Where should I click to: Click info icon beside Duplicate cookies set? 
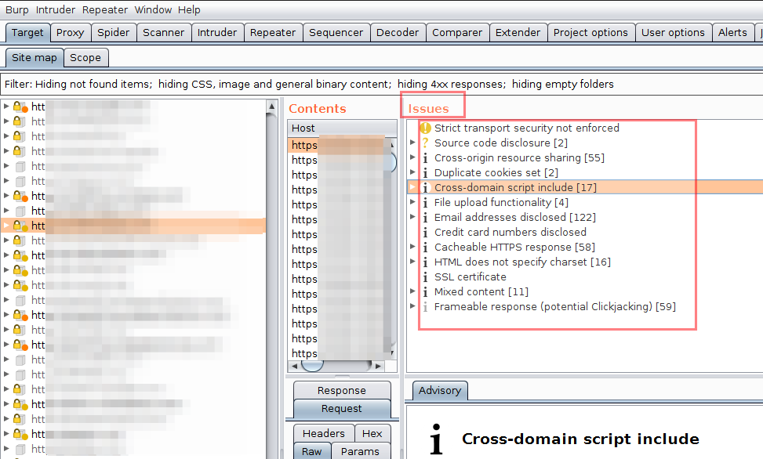pos(425,172)
